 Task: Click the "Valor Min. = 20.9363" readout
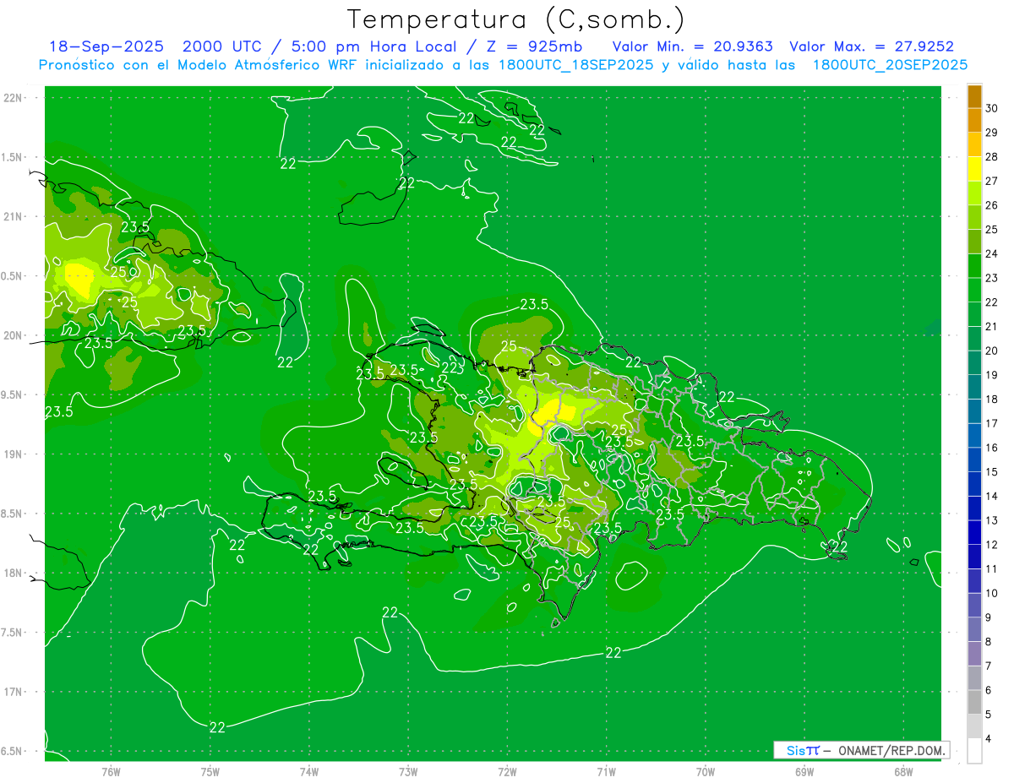693,46
